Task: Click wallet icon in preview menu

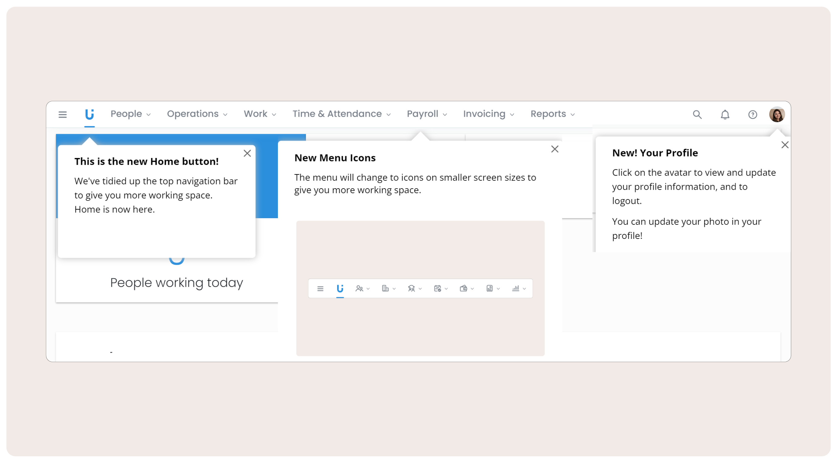Action: tap(463, 288)
